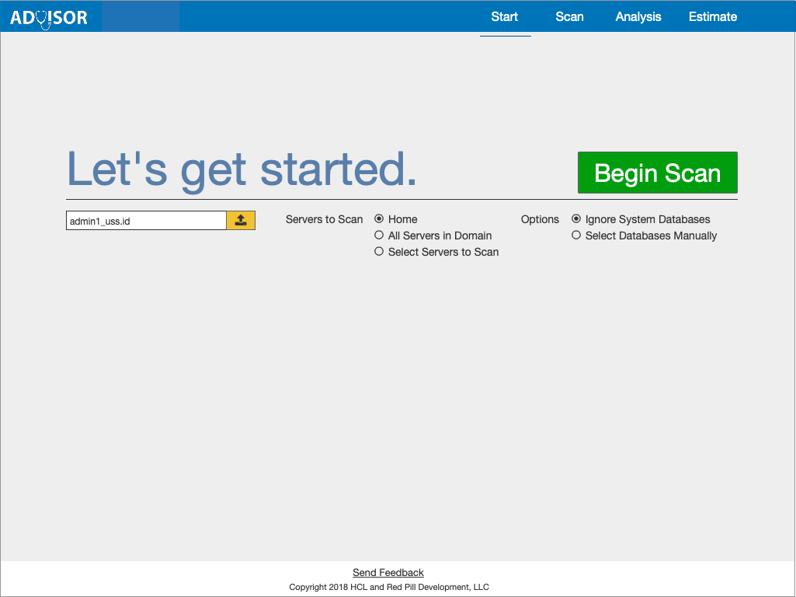
Task: Click the yellow upload ID file icon
Action: [241, 221]
